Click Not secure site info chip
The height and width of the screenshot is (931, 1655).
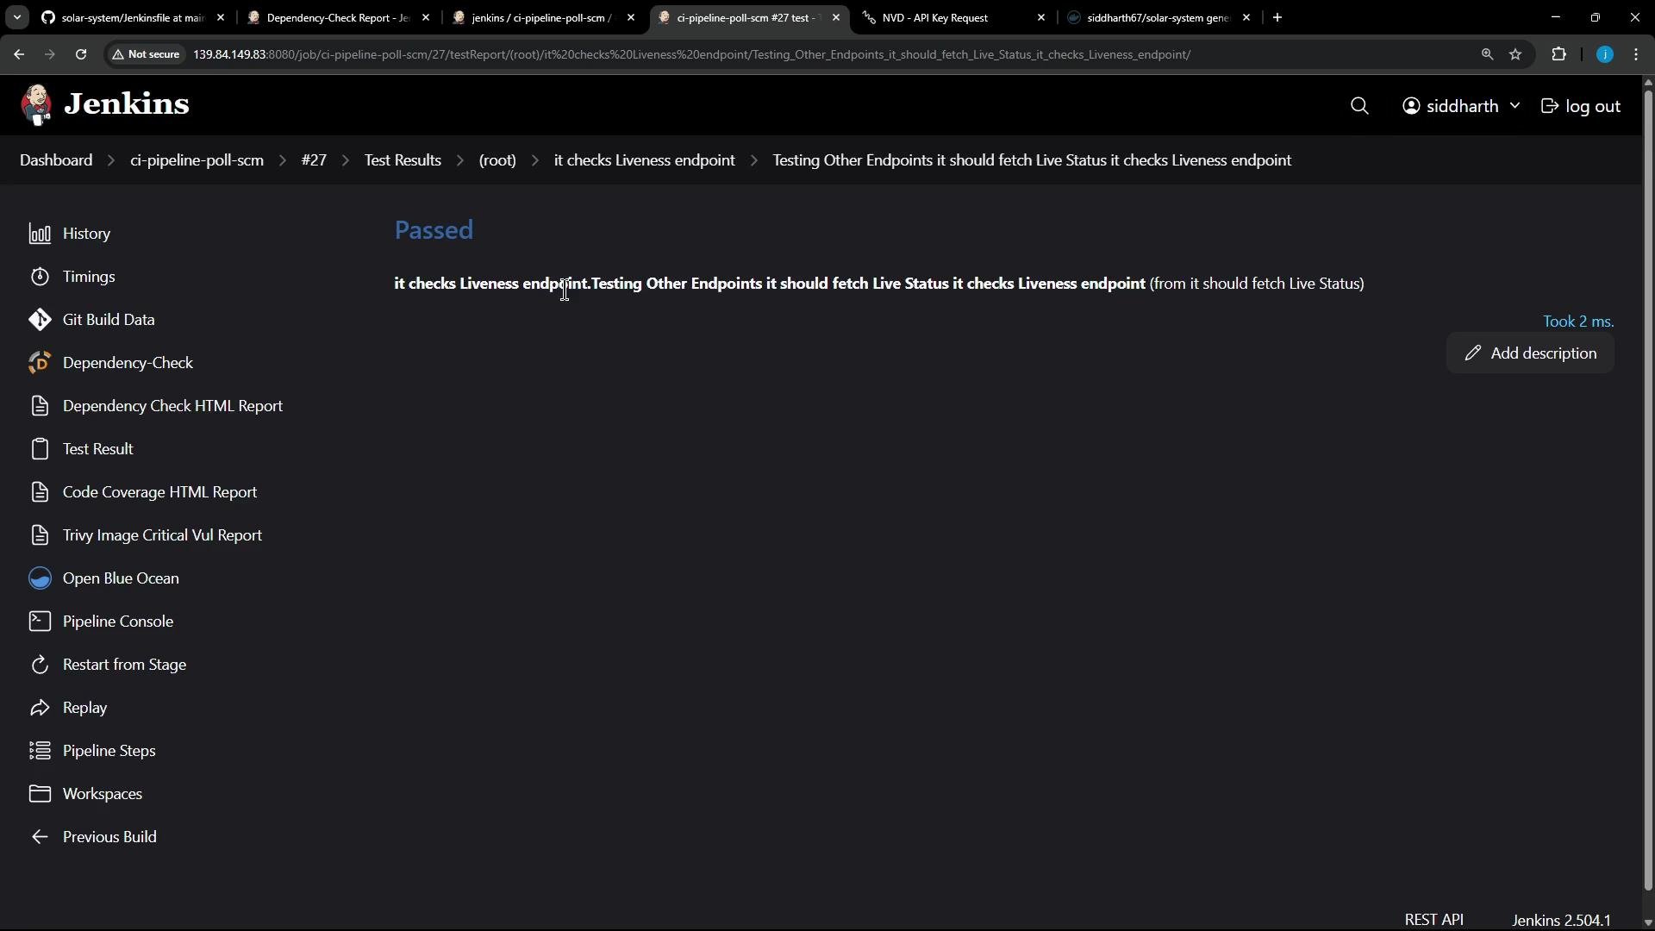147,54
